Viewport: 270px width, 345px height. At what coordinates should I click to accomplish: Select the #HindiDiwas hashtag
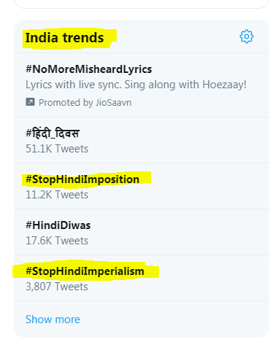point(58,225)
